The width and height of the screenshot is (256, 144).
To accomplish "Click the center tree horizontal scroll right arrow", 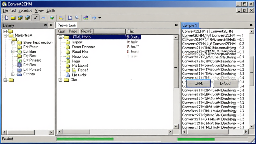I will [170, 131].
